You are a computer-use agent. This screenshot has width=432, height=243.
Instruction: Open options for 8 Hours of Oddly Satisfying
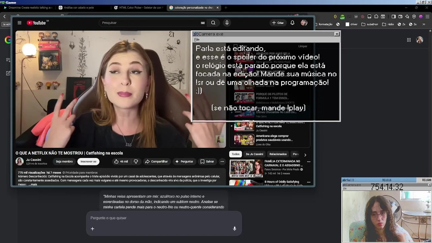click(x=308, y=182)
